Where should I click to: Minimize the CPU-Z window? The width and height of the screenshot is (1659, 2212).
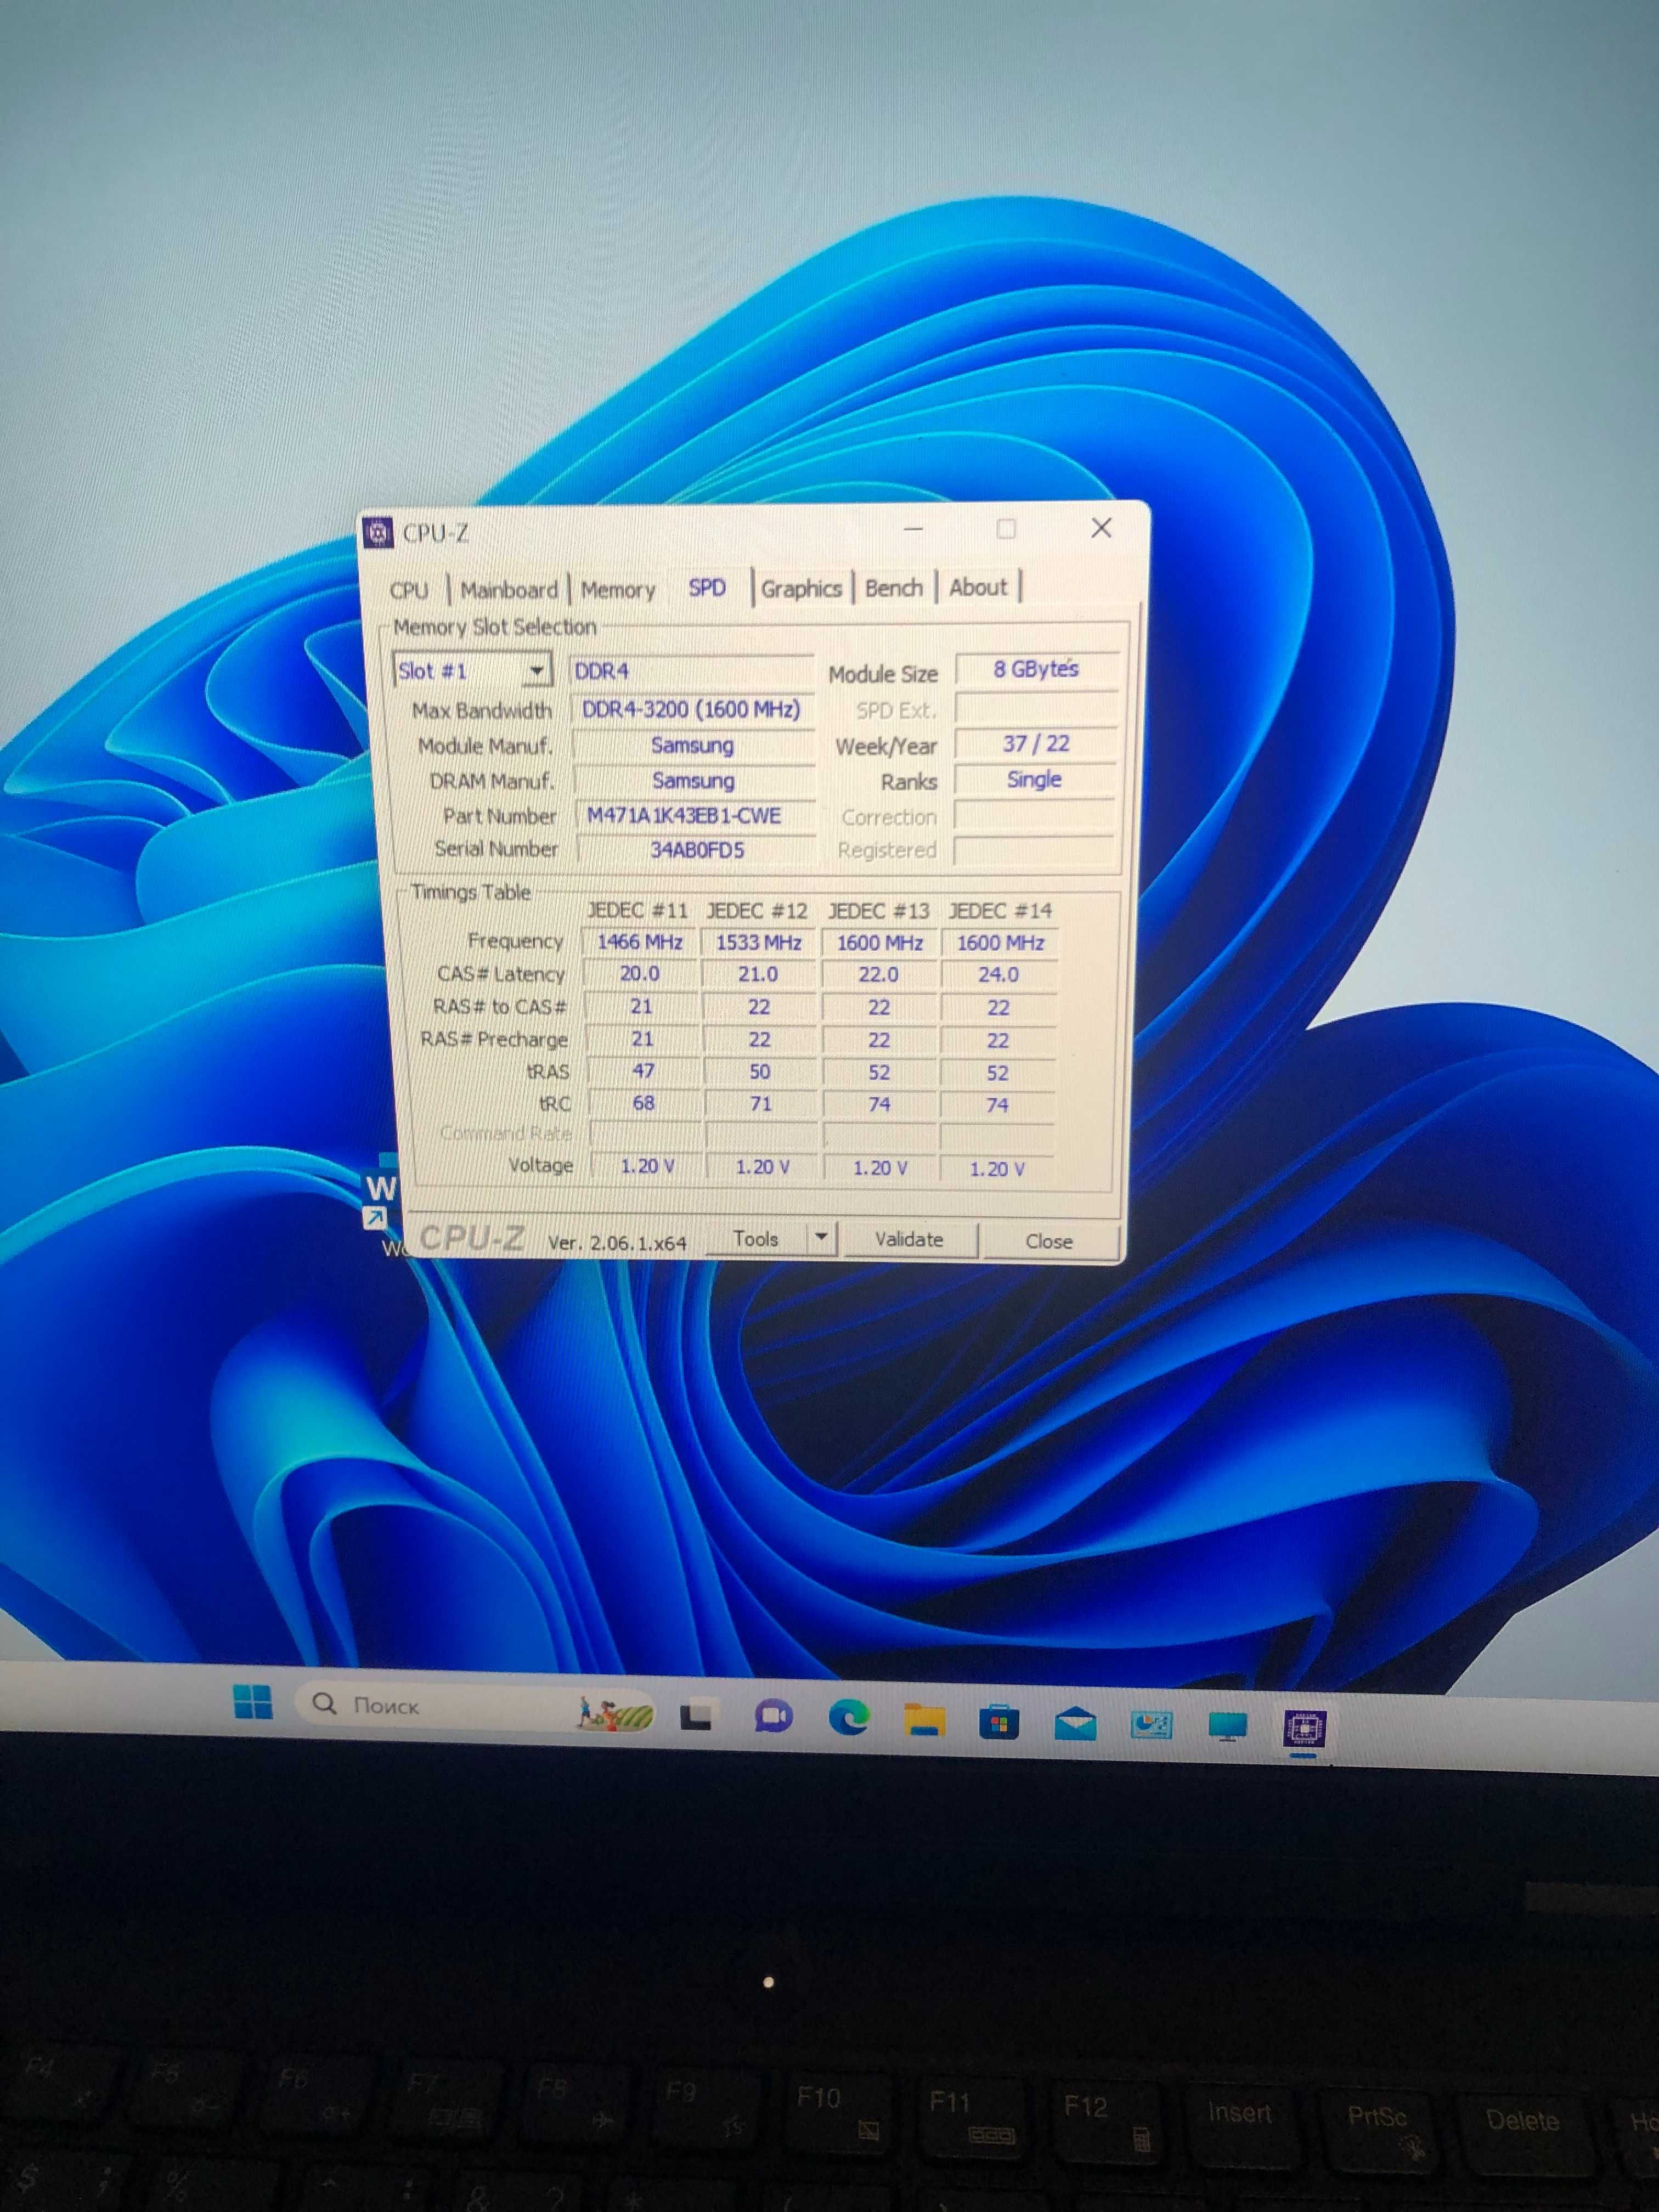click(x=913, y=529)
